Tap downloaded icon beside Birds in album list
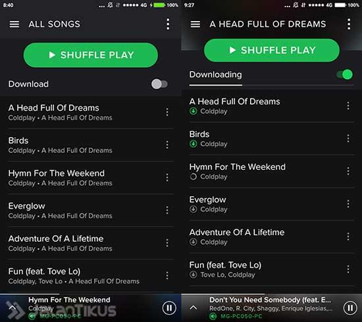 194,144
